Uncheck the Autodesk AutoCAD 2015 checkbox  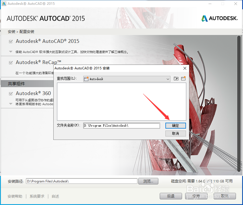pyautogui.click(x=11, y=41)
